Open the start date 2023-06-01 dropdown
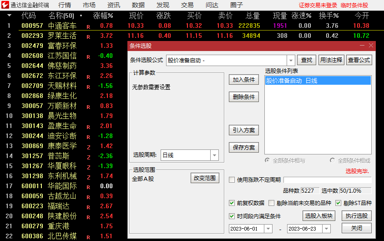 click(x=268, y=229)
